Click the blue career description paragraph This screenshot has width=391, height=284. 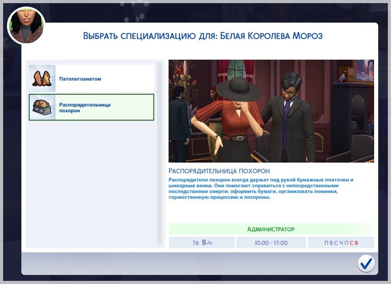click(x=261, y=189)
